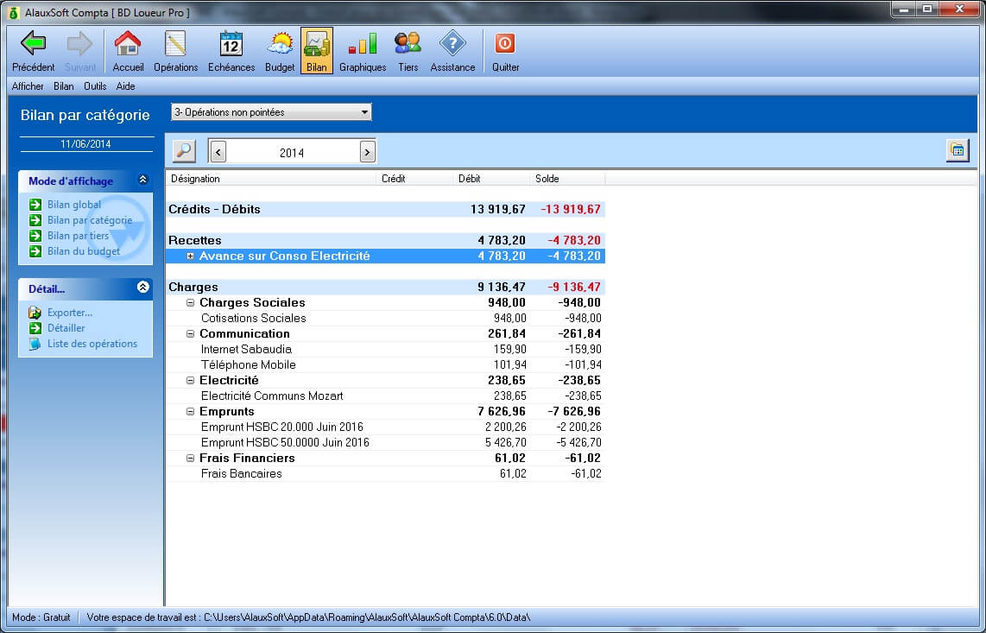Go to next year after 2014

[368, 152]
